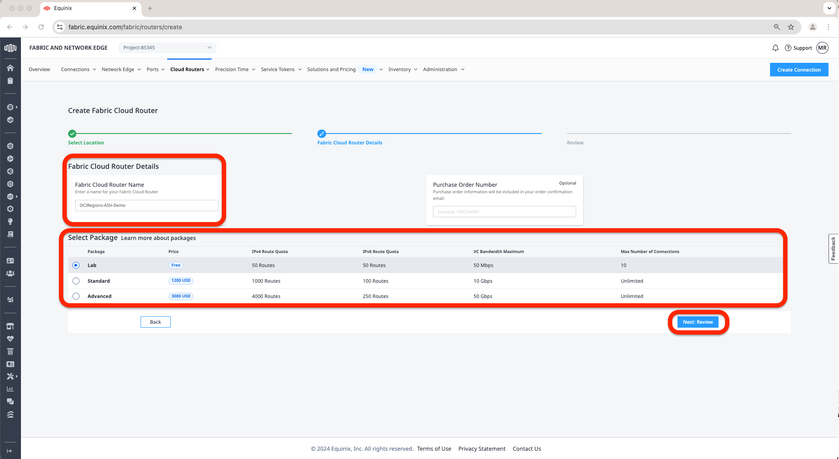Open the notifications bell icon
This screenshot has height=459, width=839.
coord(775,48)
